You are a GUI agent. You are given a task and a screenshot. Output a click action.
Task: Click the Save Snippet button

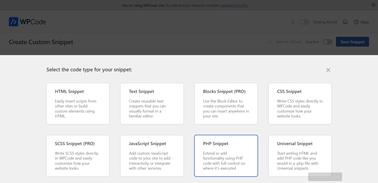pyautogui.click(x=353, y=42)
